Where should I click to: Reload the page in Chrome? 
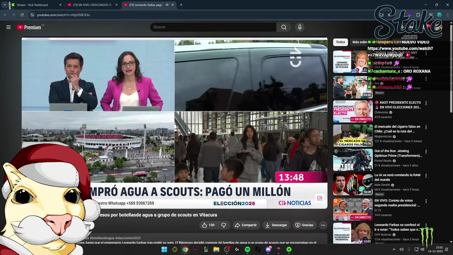(x=22, y=15)
